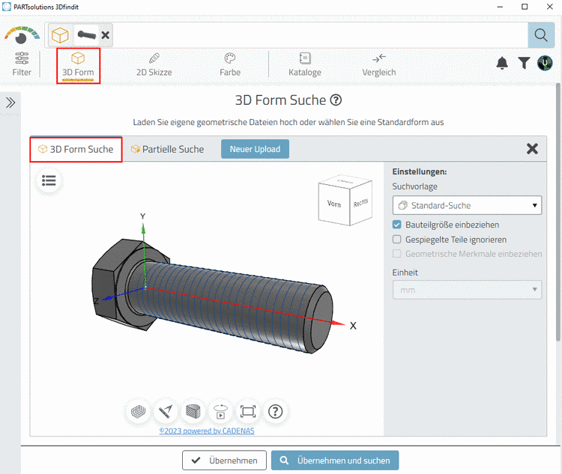Click the Übernehmen button
562x474 pixels.
point(224,461)
